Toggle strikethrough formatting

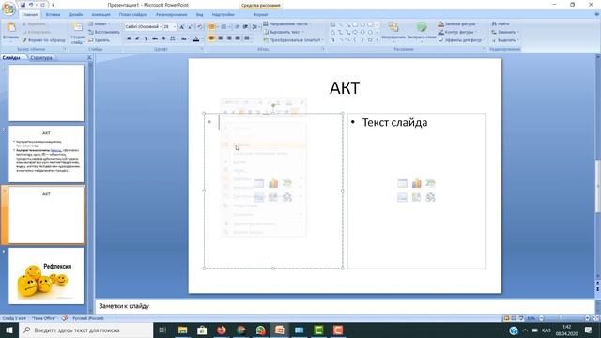click(155, 38)
